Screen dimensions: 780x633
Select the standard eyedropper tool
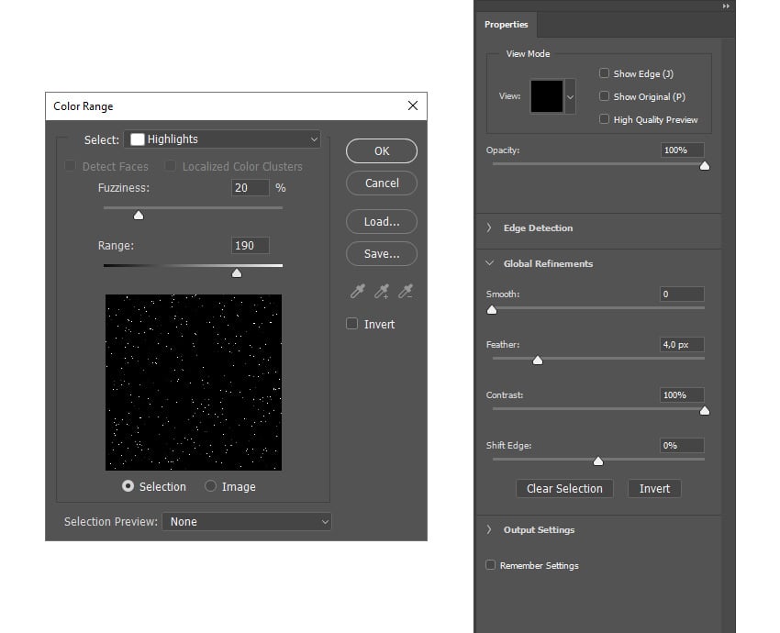(357, 292)
